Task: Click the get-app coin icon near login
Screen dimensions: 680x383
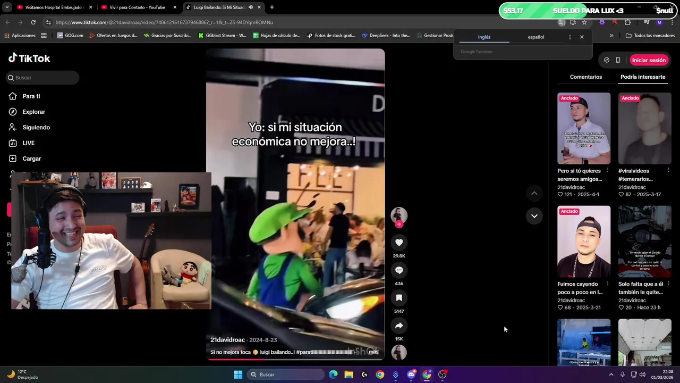Action: click(606, 60)
